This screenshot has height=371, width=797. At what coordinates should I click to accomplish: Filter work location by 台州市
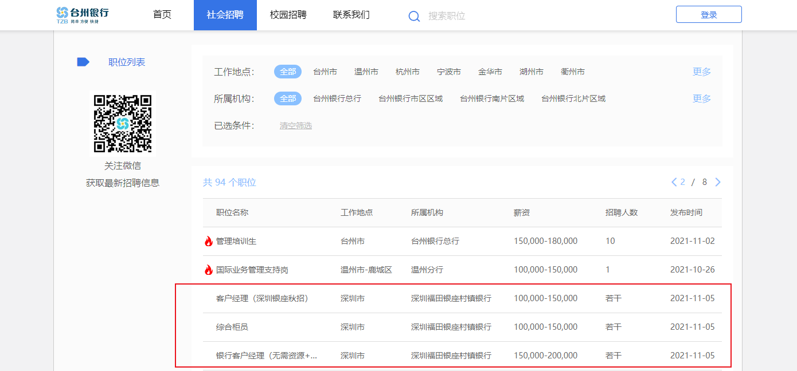(x=325, y=72)
